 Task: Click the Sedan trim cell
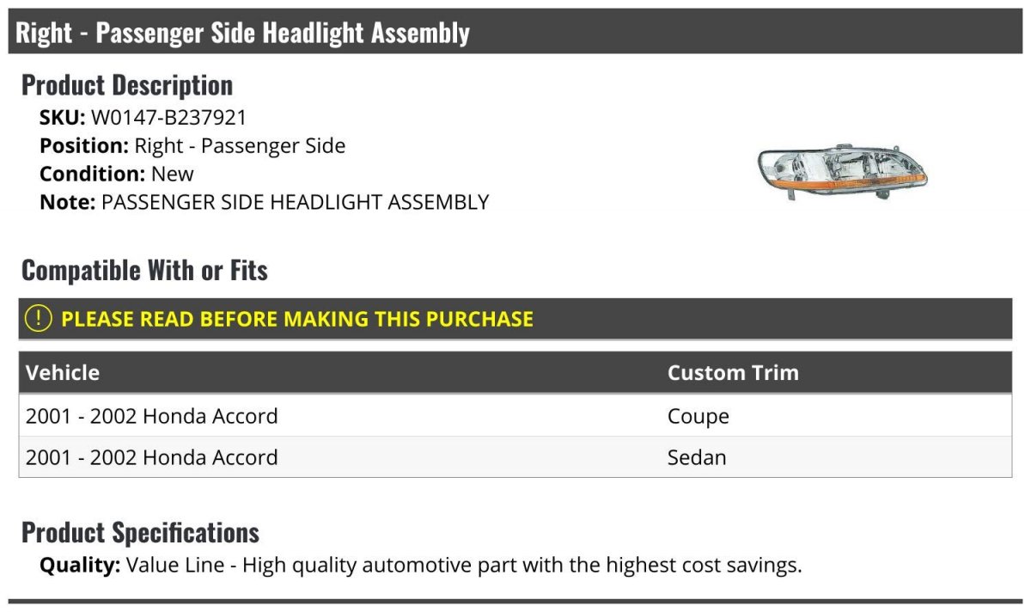pyautogui.click(x=697, y=457)
